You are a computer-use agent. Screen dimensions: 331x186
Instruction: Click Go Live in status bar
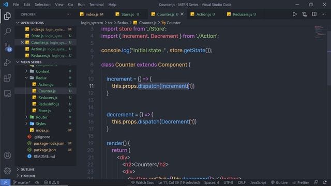click(279, 182)
